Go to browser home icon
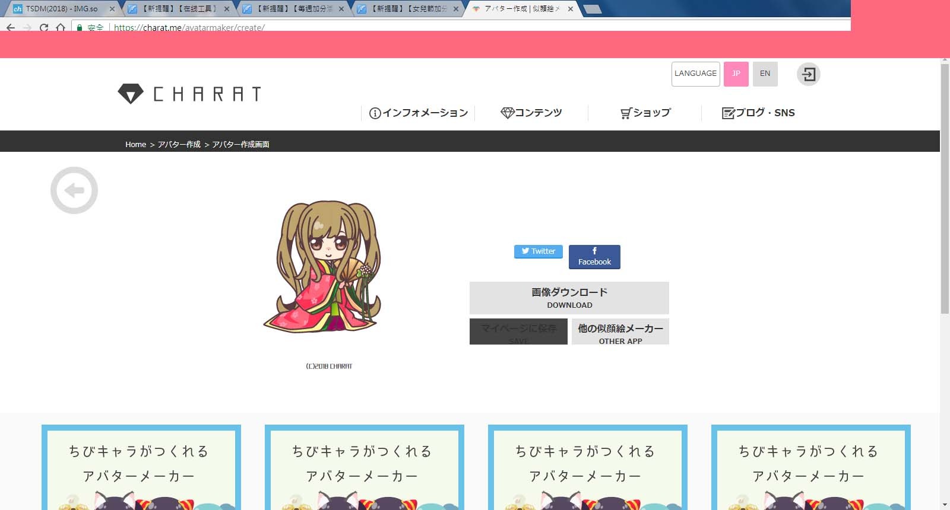The height and width of the screenshot is (510, 950). [x=60, y=27]
